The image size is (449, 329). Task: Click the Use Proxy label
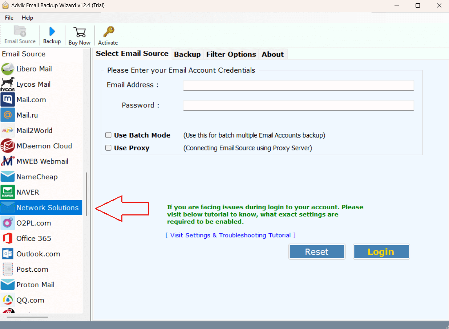pyautogui.click(x=132, y=148)
